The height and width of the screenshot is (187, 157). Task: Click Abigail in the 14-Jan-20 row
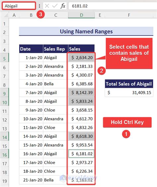click(x=56, y=136)
